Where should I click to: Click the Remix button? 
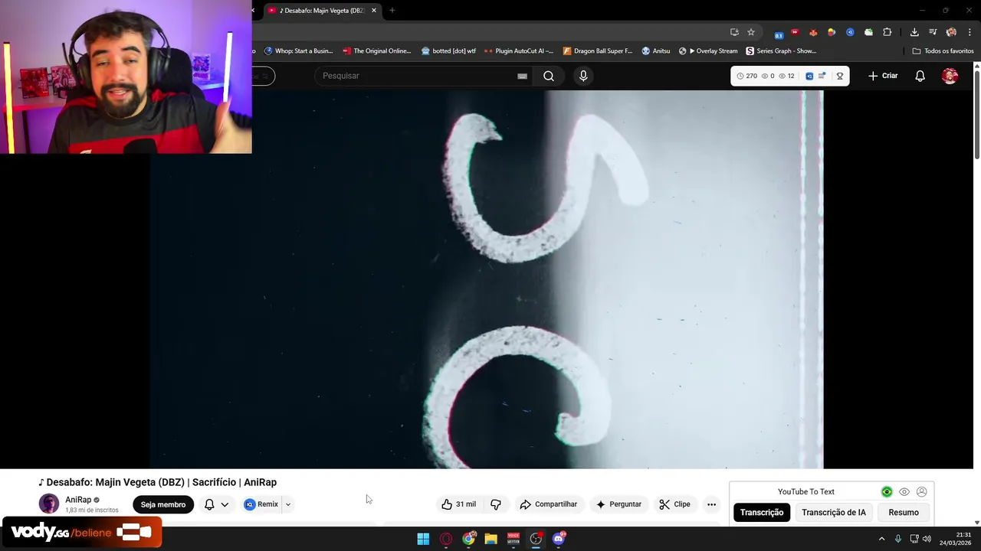point(261,504)
